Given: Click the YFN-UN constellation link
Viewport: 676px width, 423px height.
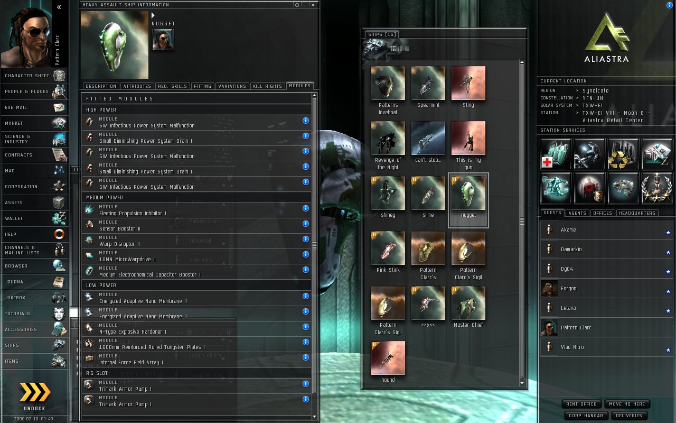Looking at the screenshot, I should [x=593, y=98].
